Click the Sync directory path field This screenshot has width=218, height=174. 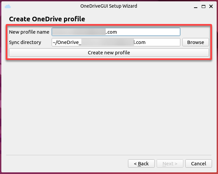tap(116, 42)
